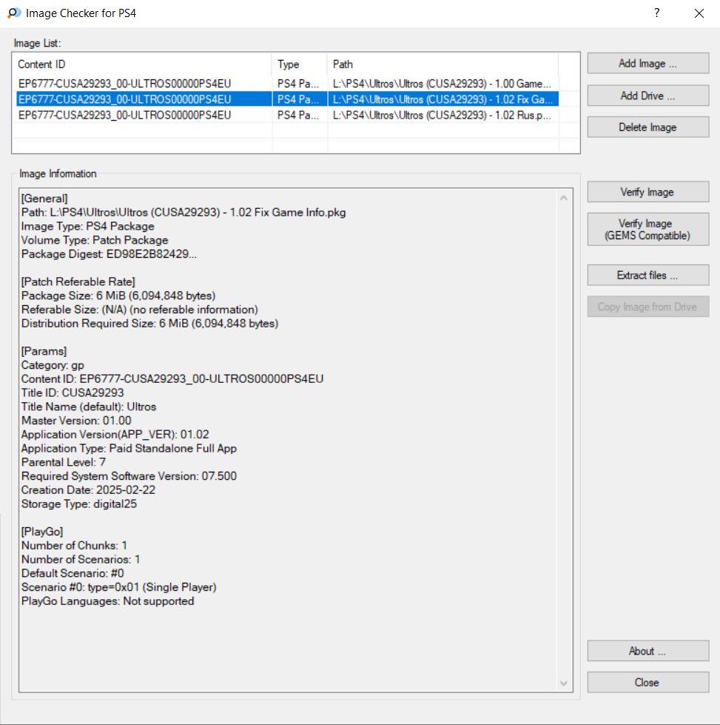The image size is (720, 725).
Task: Click the Volume Type: Patch Package line
Action: [x=95, y=241]
